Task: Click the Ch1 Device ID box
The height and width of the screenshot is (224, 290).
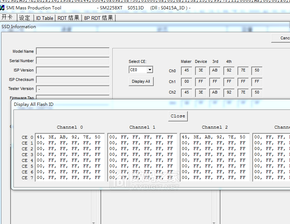Action: (200, 82)
